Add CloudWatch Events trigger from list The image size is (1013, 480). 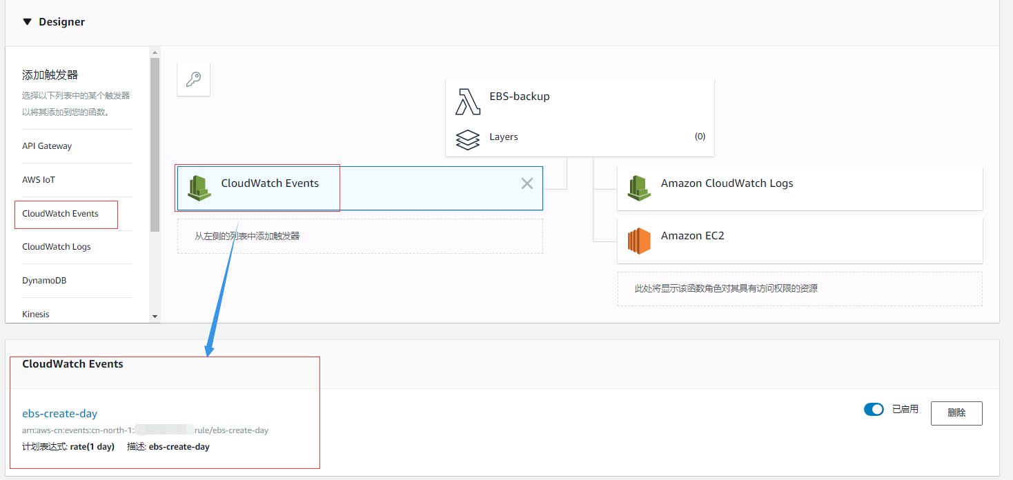point(60,214)
